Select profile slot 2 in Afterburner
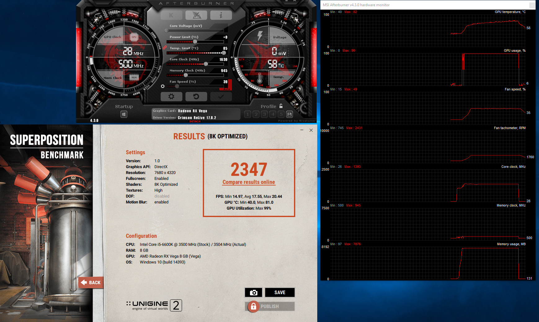Viewport: 539px width, 322px height. point(256,114)
